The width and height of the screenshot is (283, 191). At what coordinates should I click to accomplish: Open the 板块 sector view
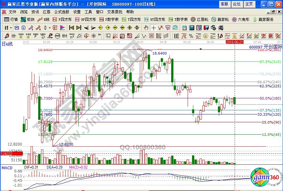tap(28, 20)
